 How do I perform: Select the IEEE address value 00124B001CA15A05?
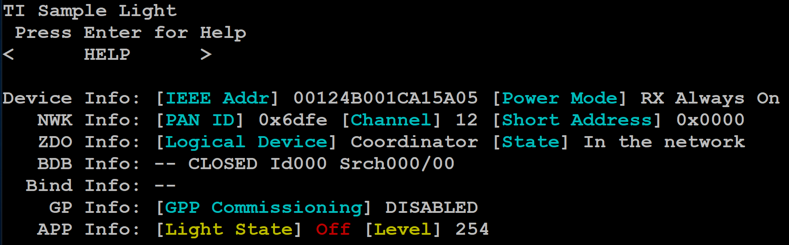tap(386, 98)
